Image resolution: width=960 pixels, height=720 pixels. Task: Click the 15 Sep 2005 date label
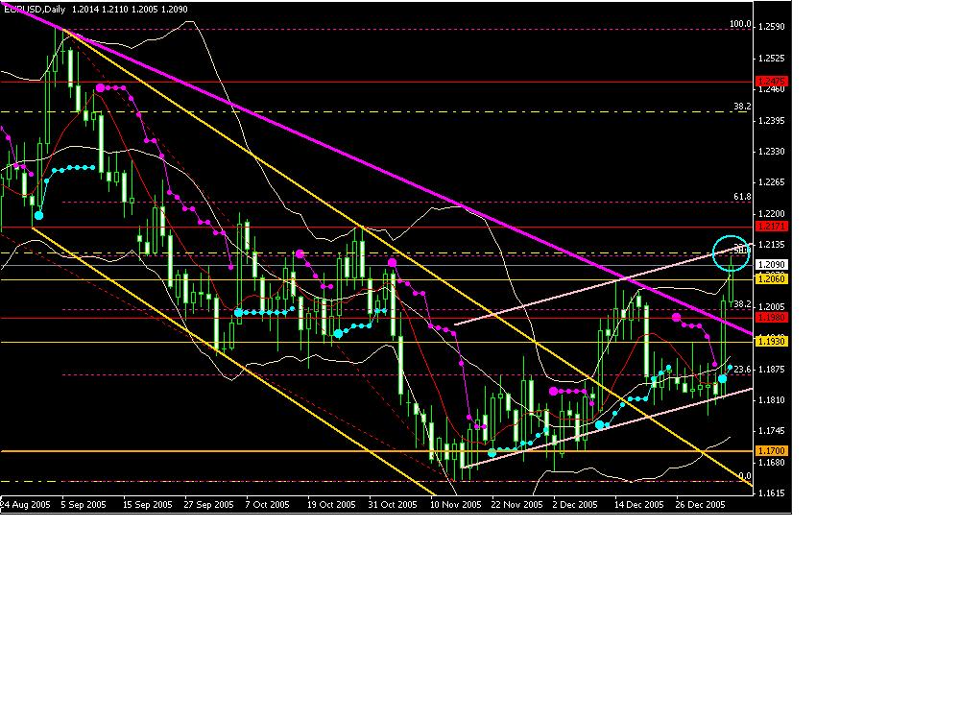[148, 505]
